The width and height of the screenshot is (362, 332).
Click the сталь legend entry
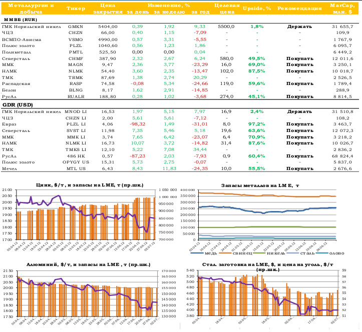pos(300,253)
